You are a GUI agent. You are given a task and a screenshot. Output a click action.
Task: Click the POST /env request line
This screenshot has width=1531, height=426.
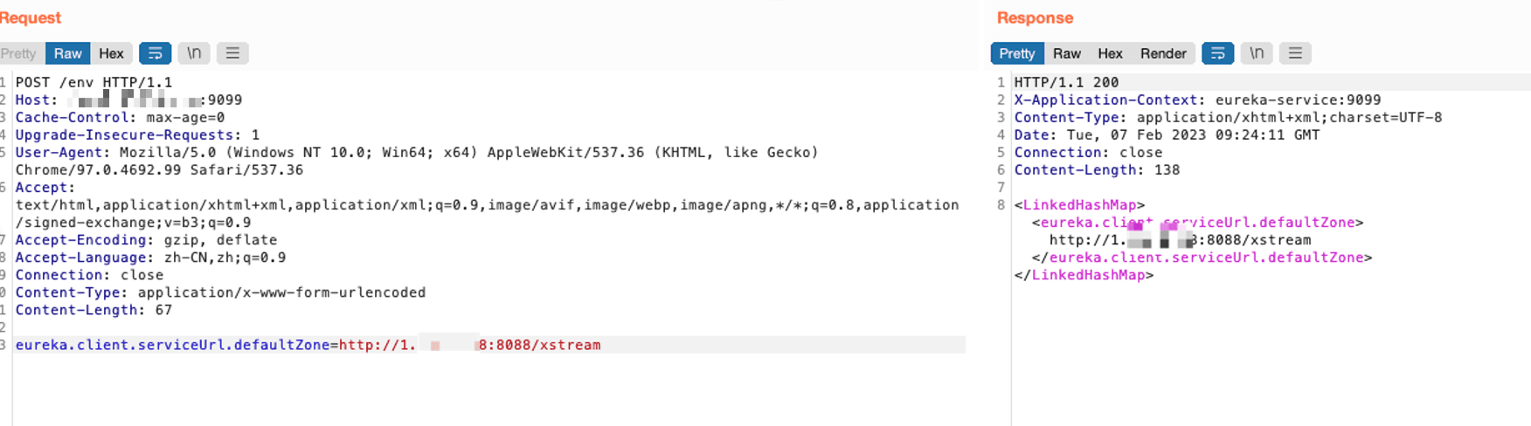tap(94, 82)
